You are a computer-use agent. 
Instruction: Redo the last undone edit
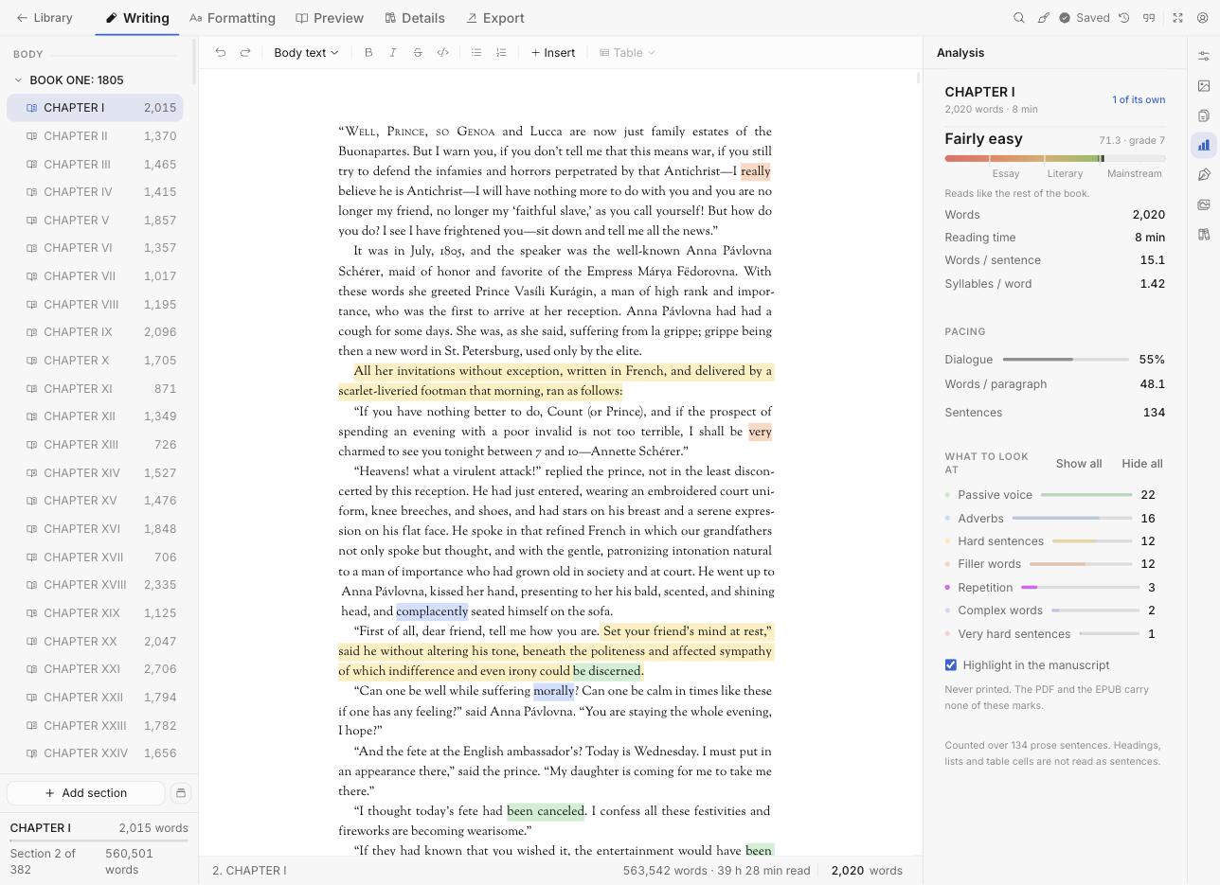[x=245, y=53]
